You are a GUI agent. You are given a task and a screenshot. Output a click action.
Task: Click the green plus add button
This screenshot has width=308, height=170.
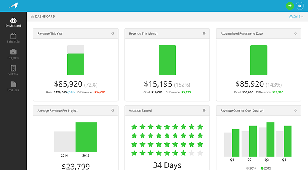click(290, 6)
